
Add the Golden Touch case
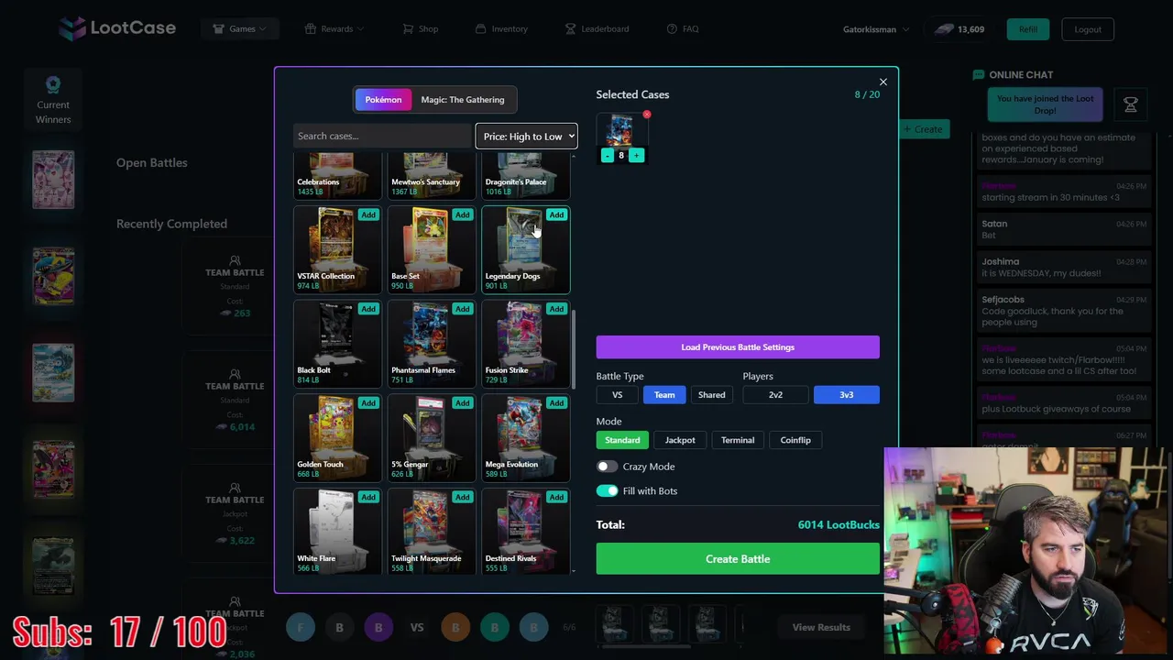pos(367,402)
